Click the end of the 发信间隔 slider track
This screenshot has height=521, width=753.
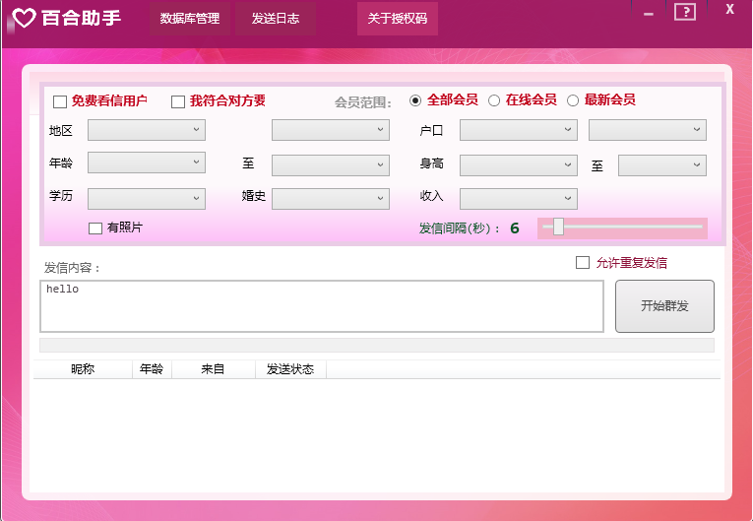[x=700, y=227]
